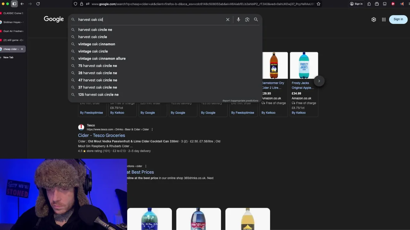This screenshot has height=230, width=410.
Task: Click the blue Google Sign in button
Action: tap(398, 19)
